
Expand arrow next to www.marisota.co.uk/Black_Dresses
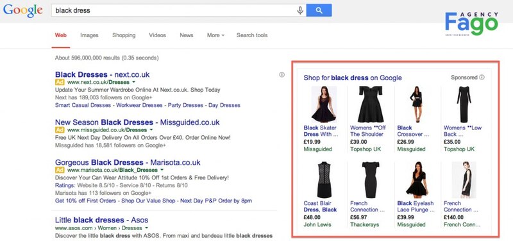click(x=162, y=170)
